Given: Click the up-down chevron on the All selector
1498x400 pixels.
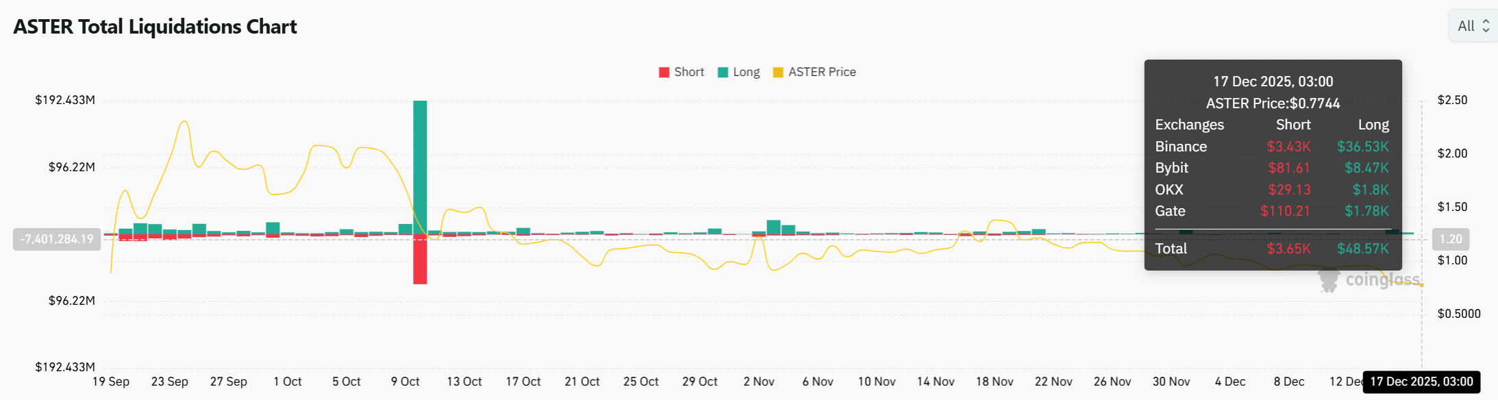Looking at the screenshot, I should [1485, 26].
